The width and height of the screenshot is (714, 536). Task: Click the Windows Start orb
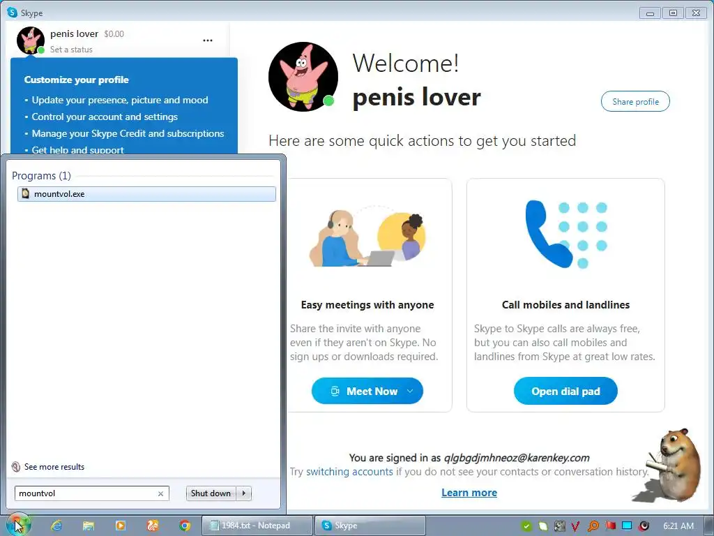pos(17,525)
